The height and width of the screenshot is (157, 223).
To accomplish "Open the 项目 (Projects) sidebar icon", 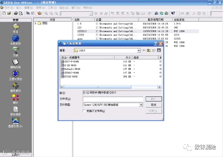I will pyautogui.click(x=15, y=28).
